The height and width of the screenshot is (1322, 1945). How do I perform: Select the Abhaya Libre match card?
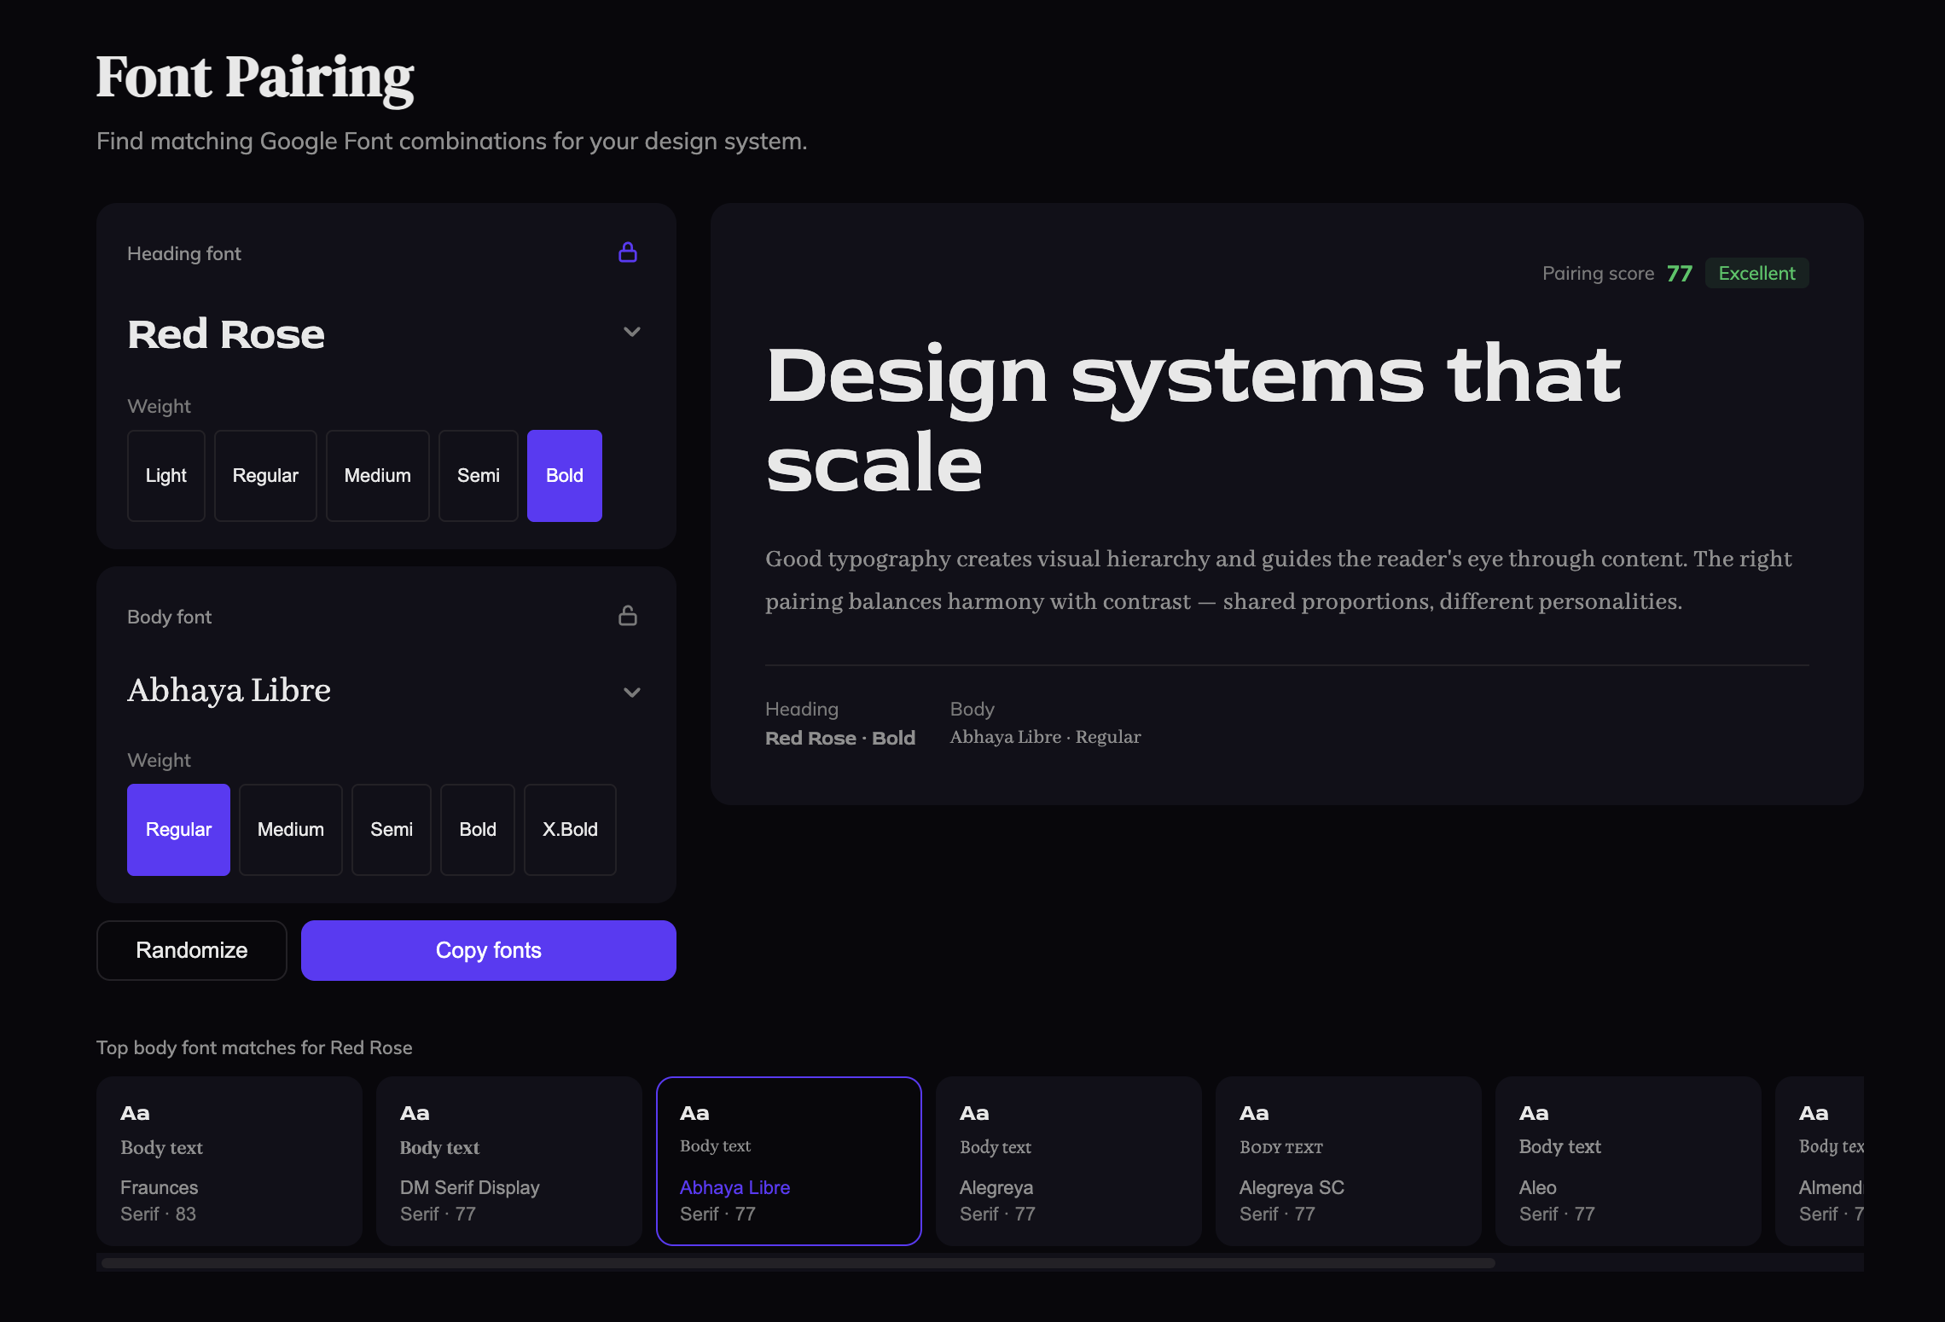click(788, 1161)
